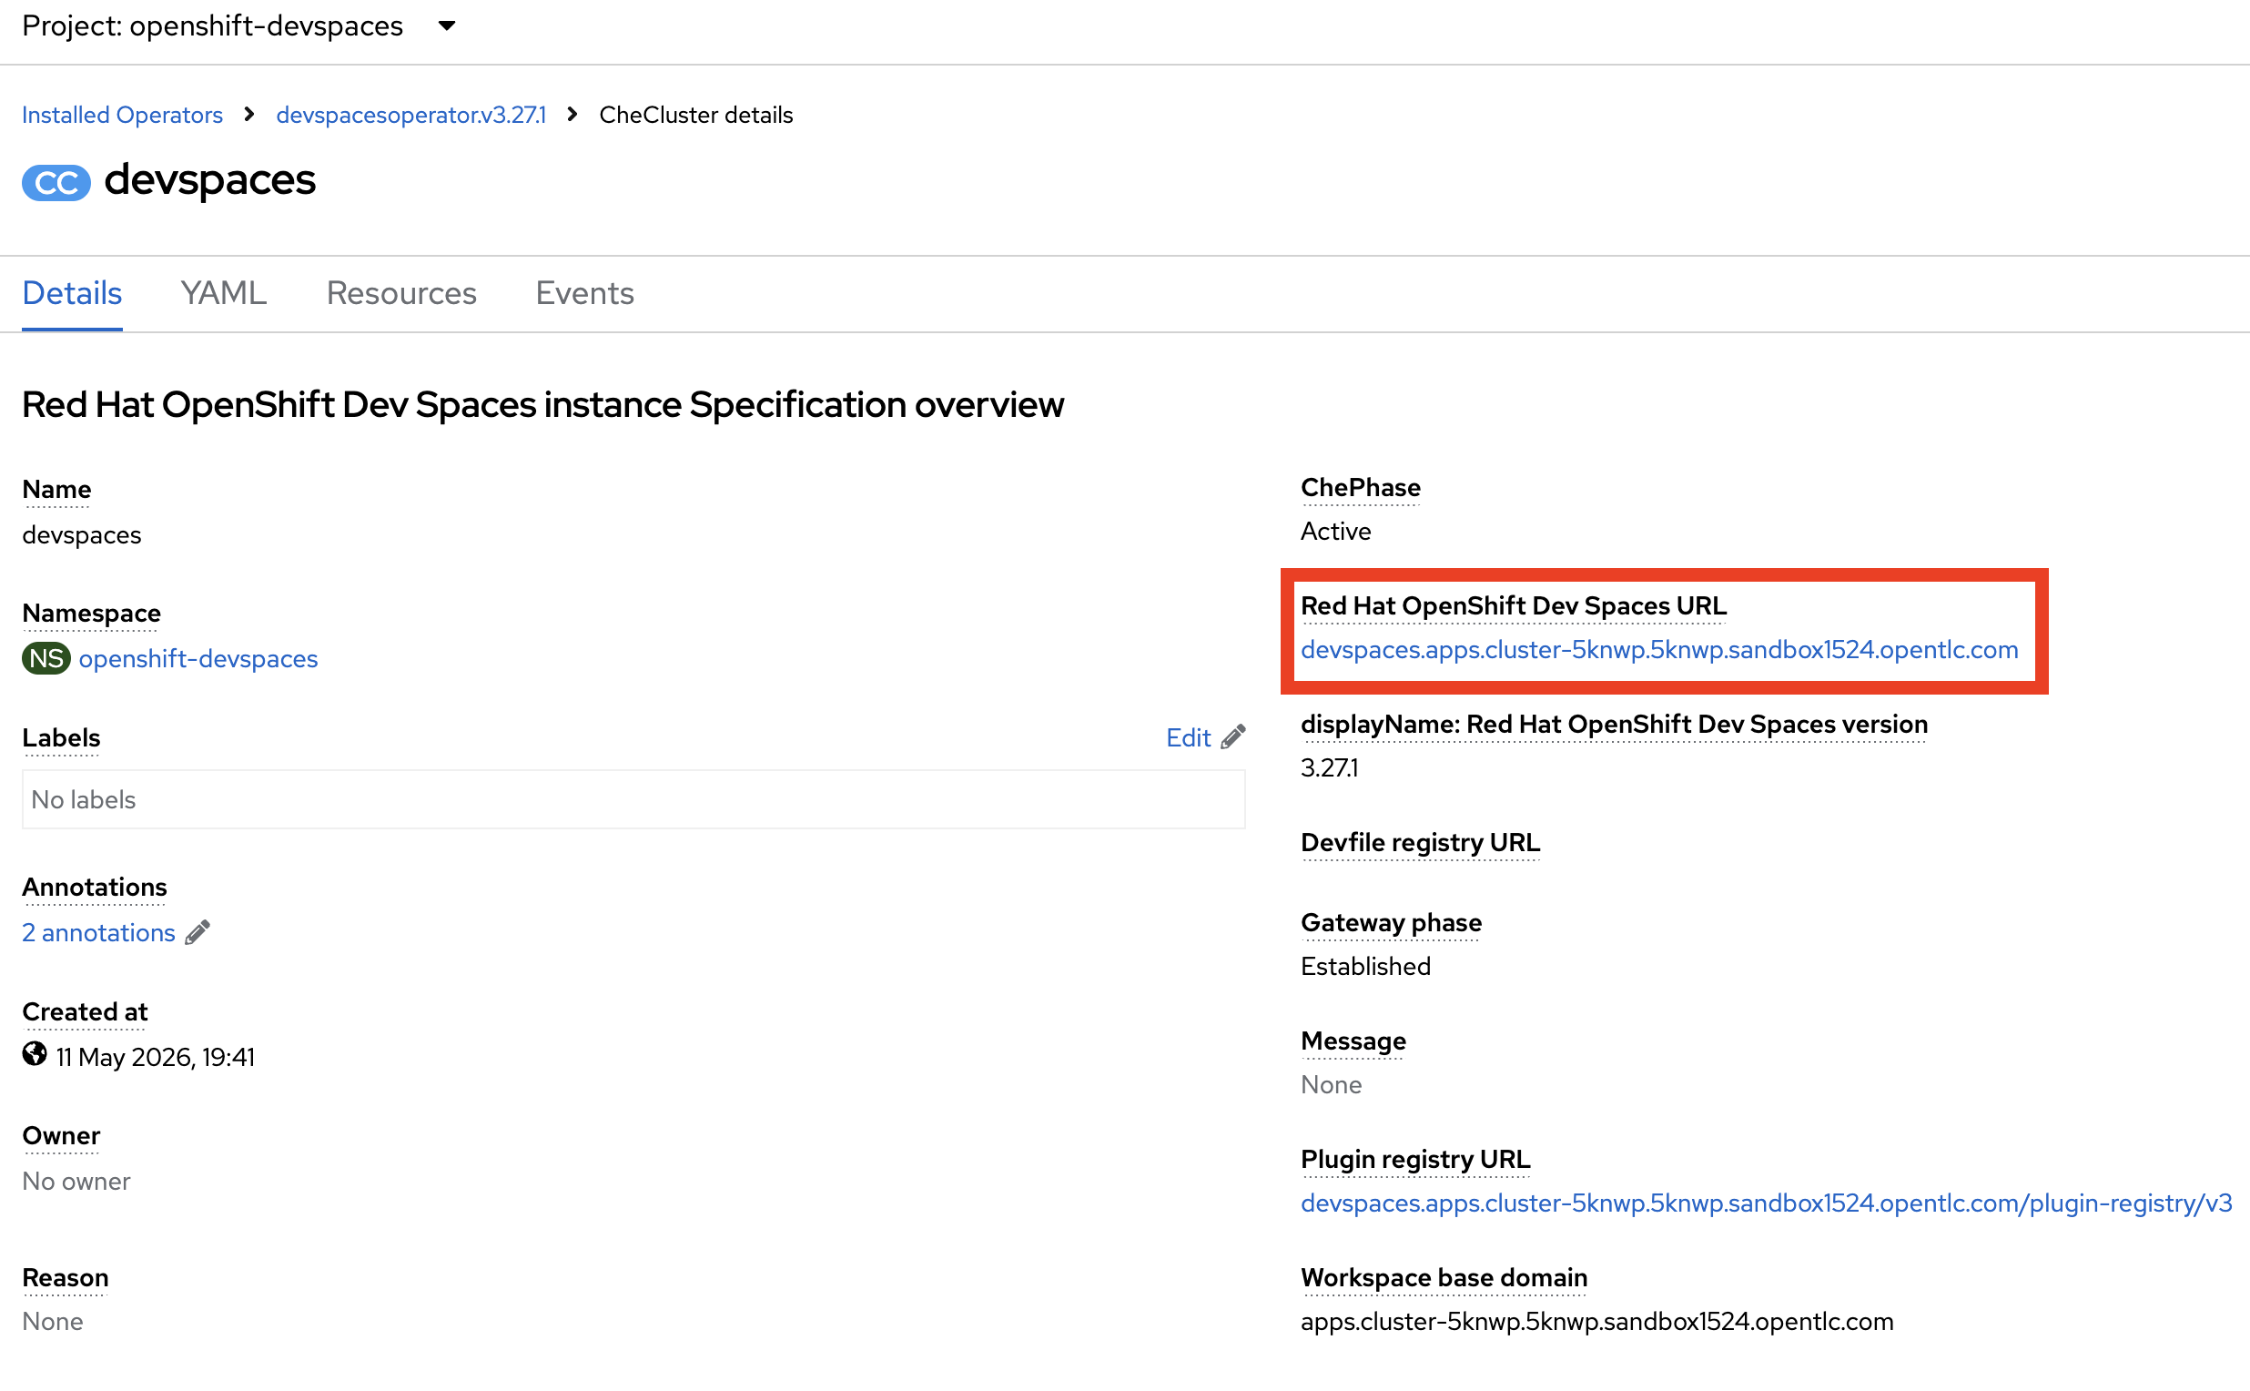Click the NS namespace badge icon

point(46,659)
